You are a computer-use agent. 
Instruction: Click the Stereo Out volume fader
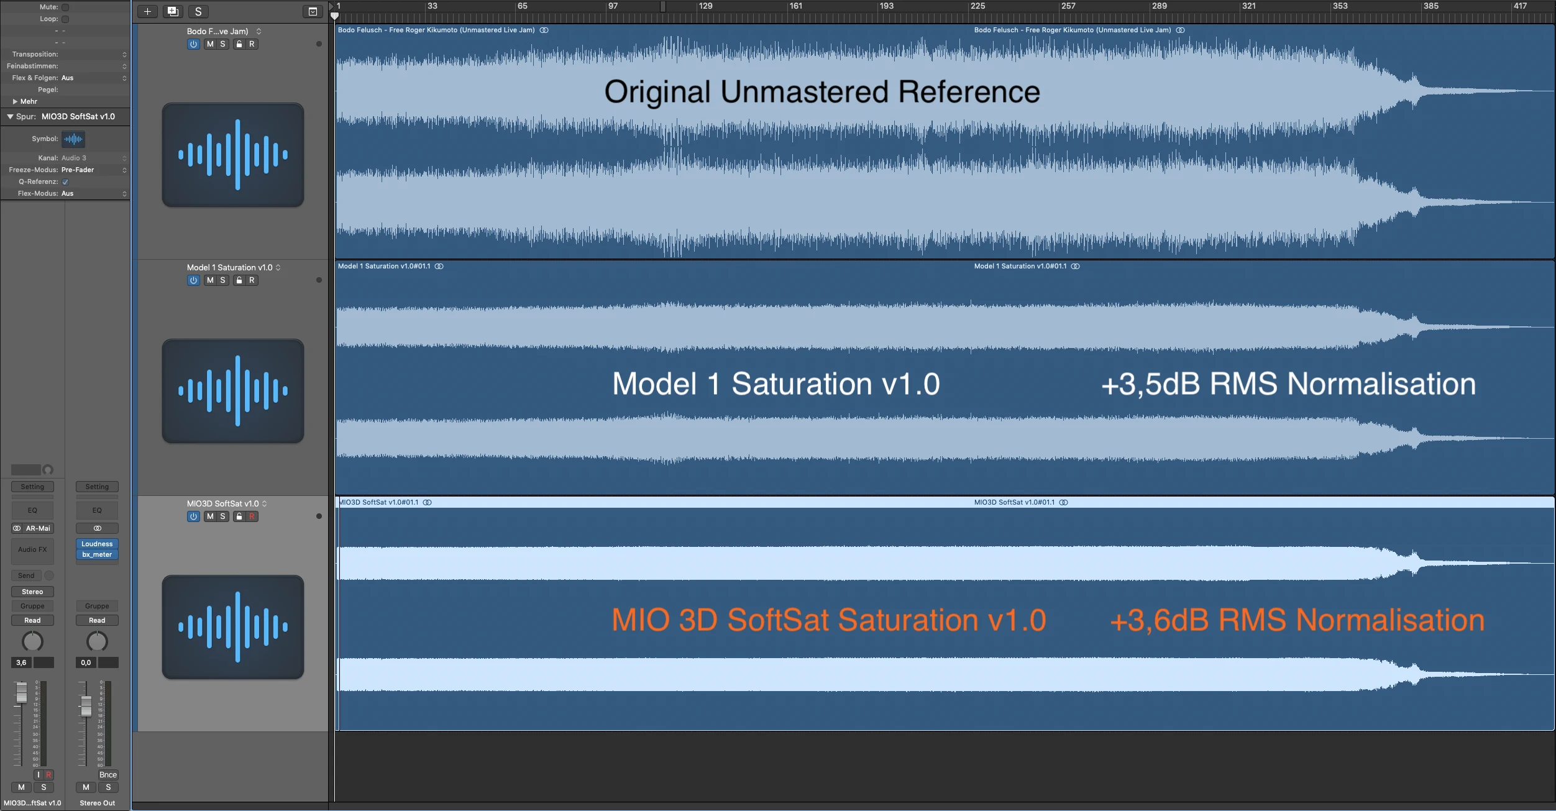[86, 705]
